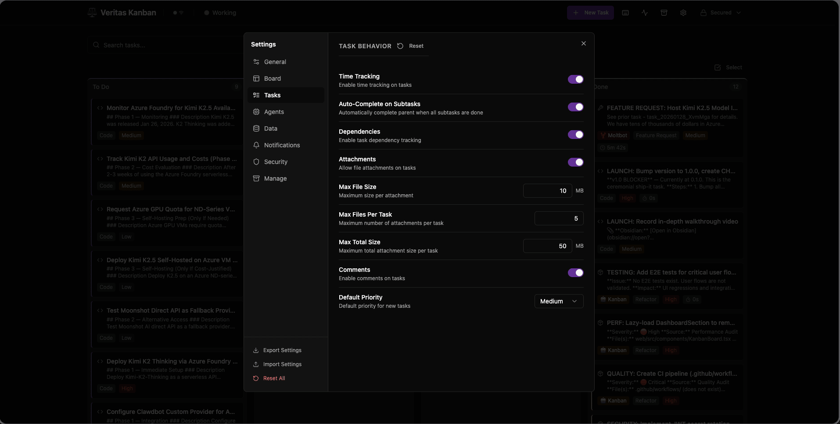This screenshot has height=424, width=840.
Task: Click the Import Settings upload icon
Action: coord(256,364)
